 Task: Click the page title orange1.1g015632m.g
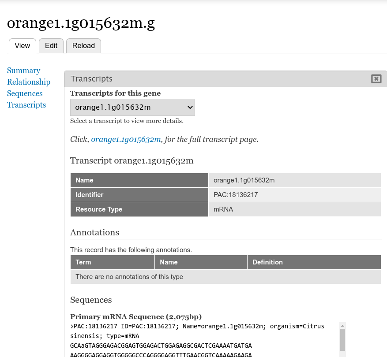pos(81,23)
